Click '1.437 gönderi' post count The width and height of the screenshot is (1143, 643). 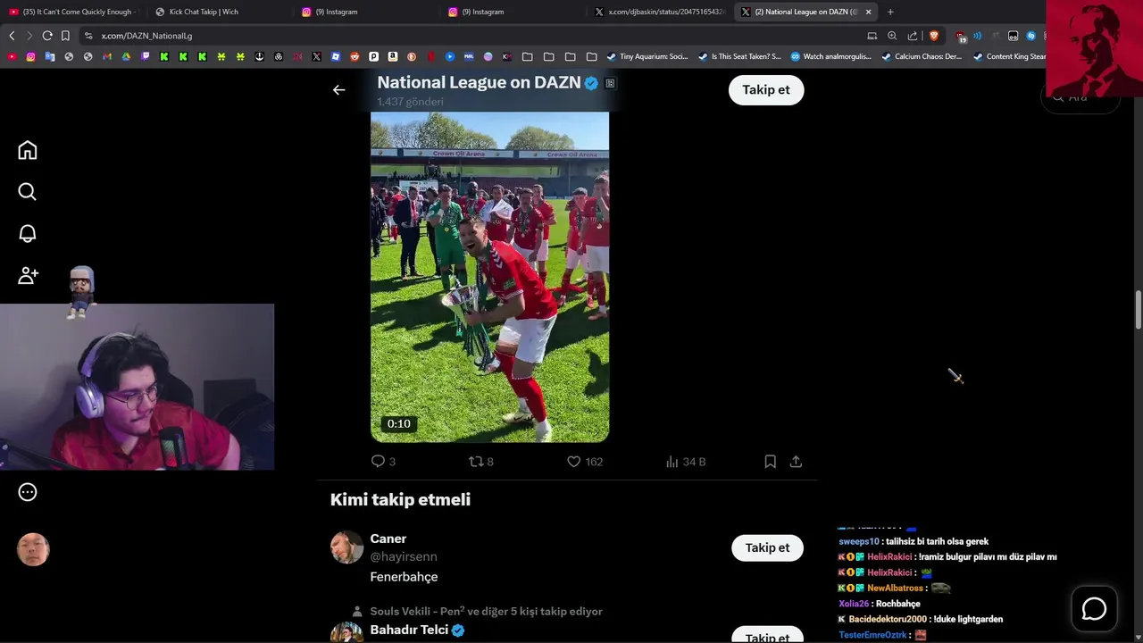click(x=410, y=102)
